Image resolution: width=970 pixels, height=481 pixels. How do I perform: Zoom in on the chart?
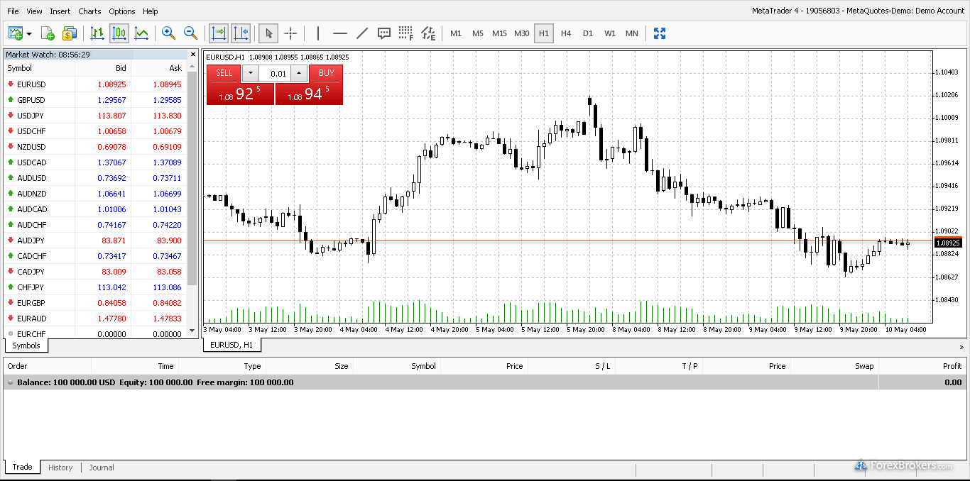(168, 33)
